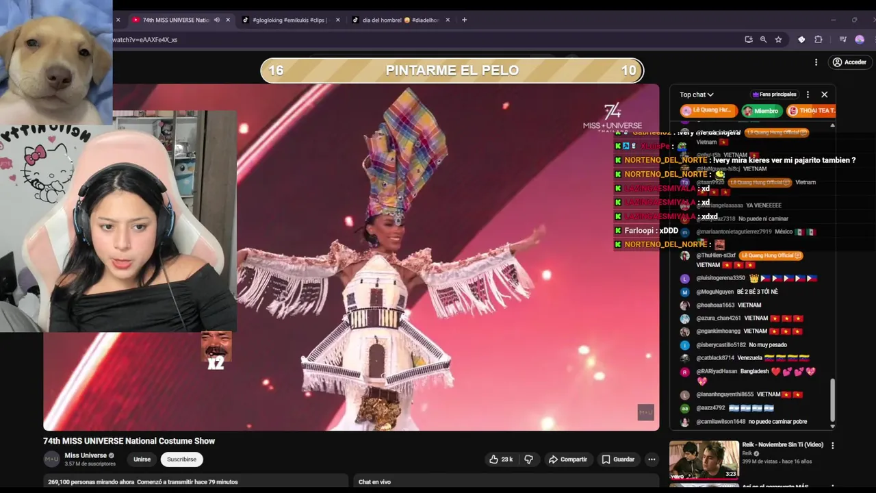Open the media control playlist icon
876x493 pixels.
pos(842,40)
